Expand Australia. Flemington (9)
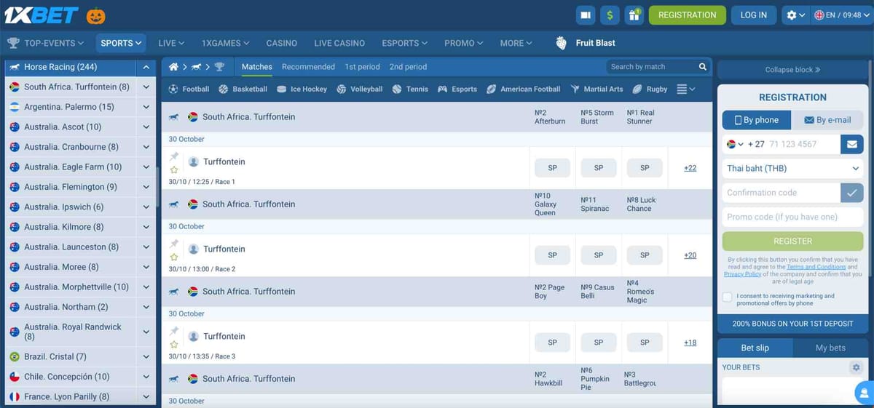Image resolution: width=874 pixels, height=408 pixels. [146, 187]
